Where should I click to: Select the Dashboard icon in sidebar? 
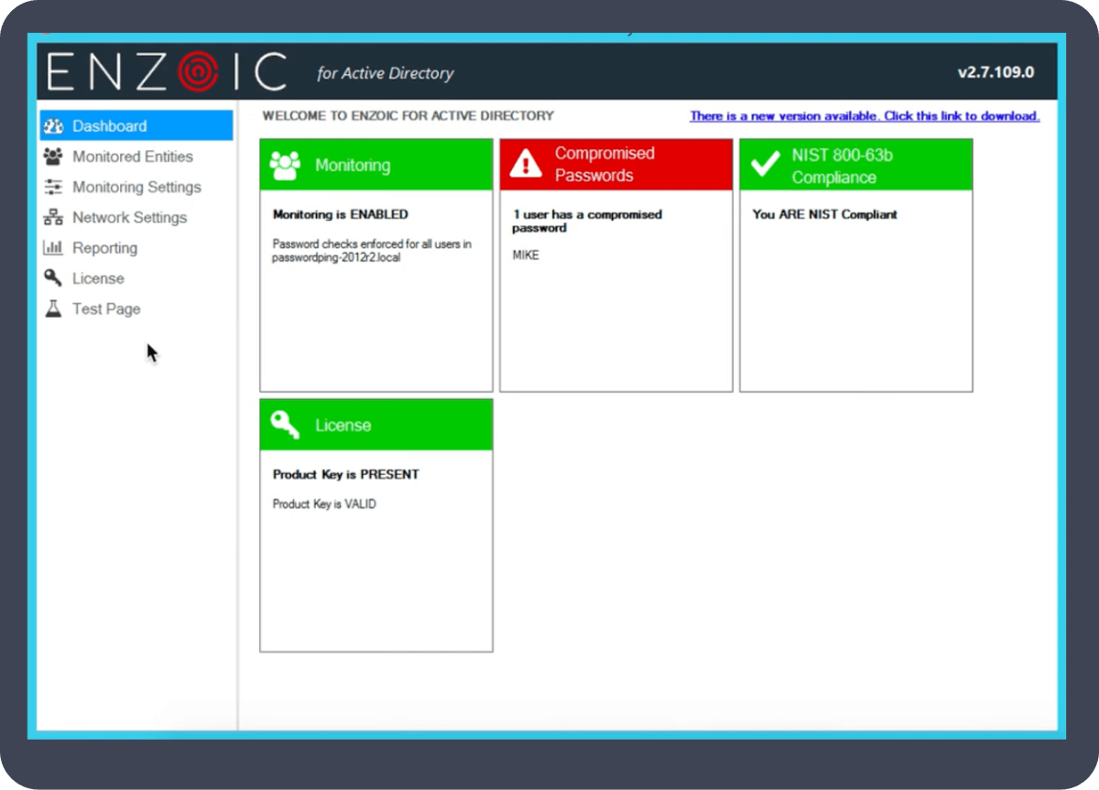click(x=54, y=125)
